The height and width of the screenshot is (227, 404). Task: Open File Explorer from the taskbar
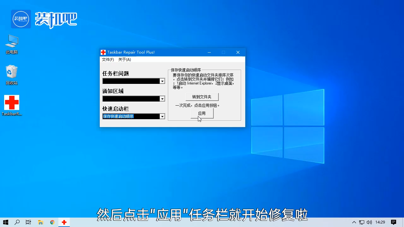[40, 222]
